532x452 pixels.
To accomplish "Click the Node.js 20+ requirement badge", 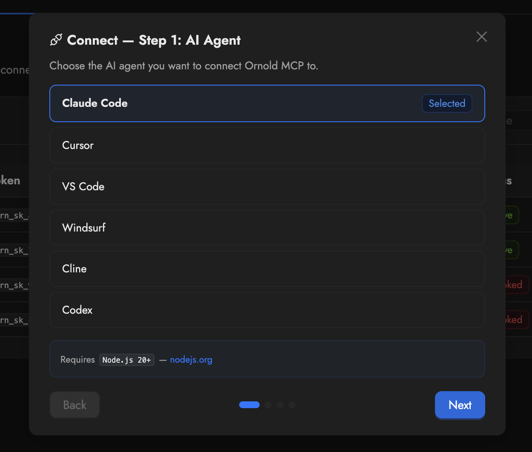I will tap(127, 360).
